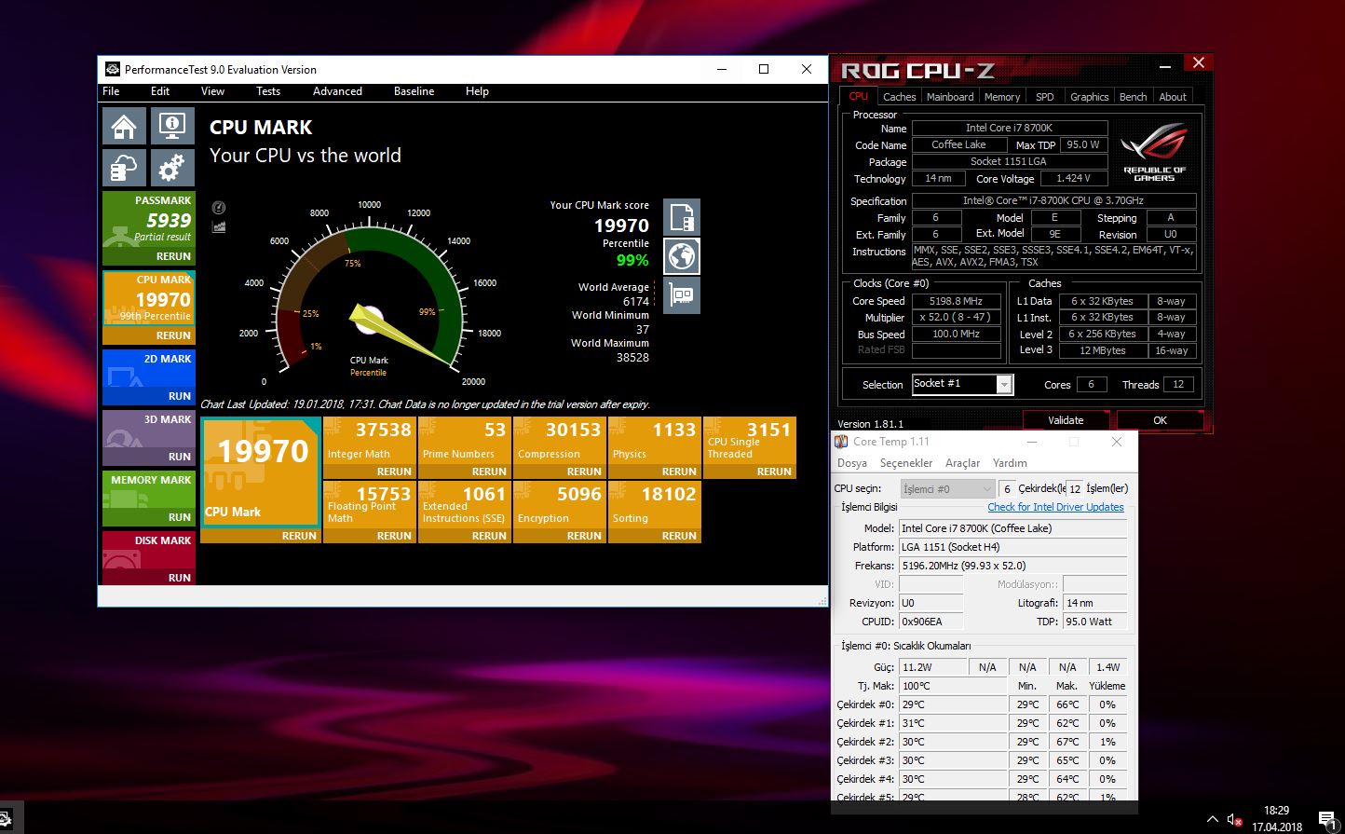Rerun the PASSMARK test suite
The image size is (1345, 834).
[x=173, y=256]
